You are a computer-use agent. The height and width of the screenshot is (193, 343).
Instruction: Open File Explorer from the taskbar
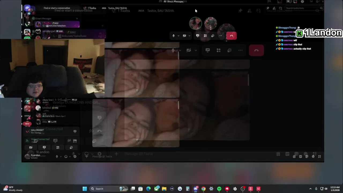[x=164, y=189]
